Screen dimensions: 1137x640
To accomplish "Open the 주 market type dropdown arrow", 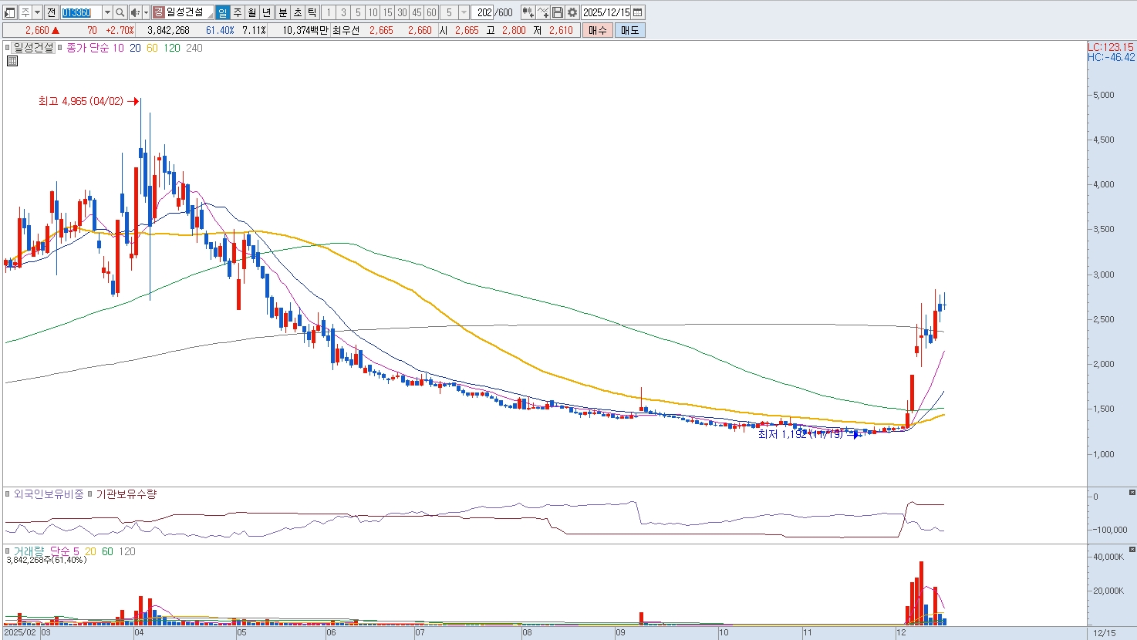I will 36,12.
